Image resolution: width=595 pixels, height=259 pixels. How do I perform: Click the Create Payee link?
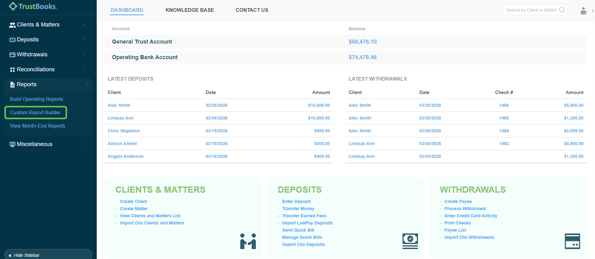click(x=458, y=201)
